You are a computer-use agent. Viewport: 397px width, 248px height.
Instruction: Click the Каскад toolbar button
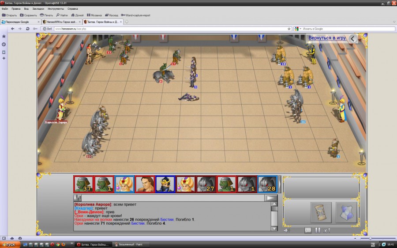[x=112, y=15]
